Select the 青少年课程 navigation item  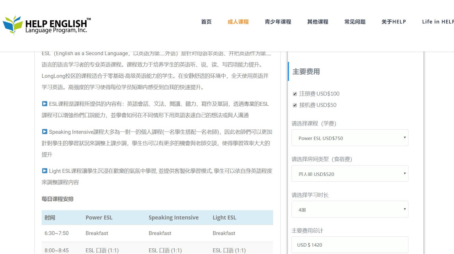[x=278, y=22]
